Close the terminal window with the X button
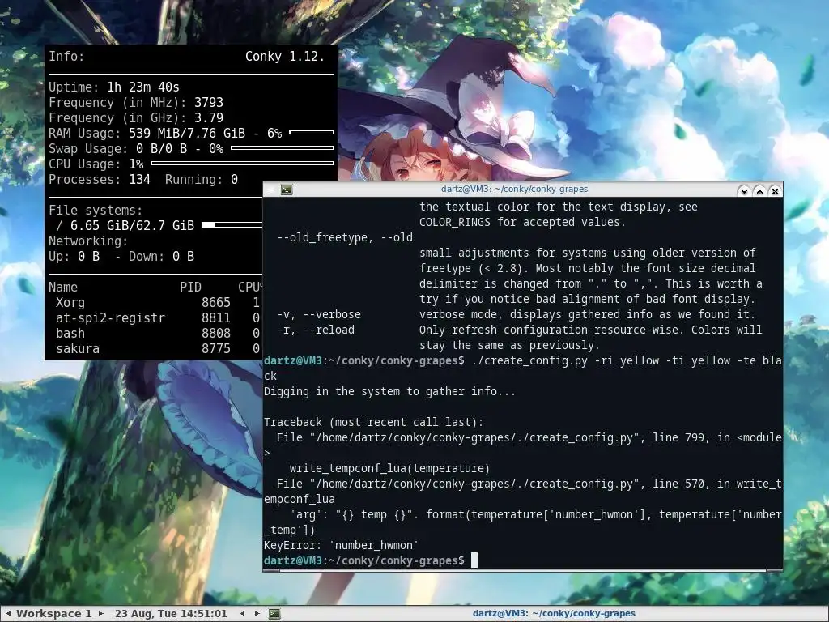Viewport: 829px width, 622px height. 775,190
